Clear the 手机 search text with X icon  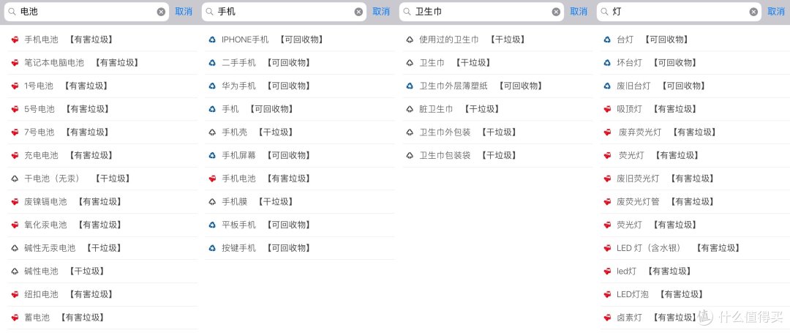(358, 12)
